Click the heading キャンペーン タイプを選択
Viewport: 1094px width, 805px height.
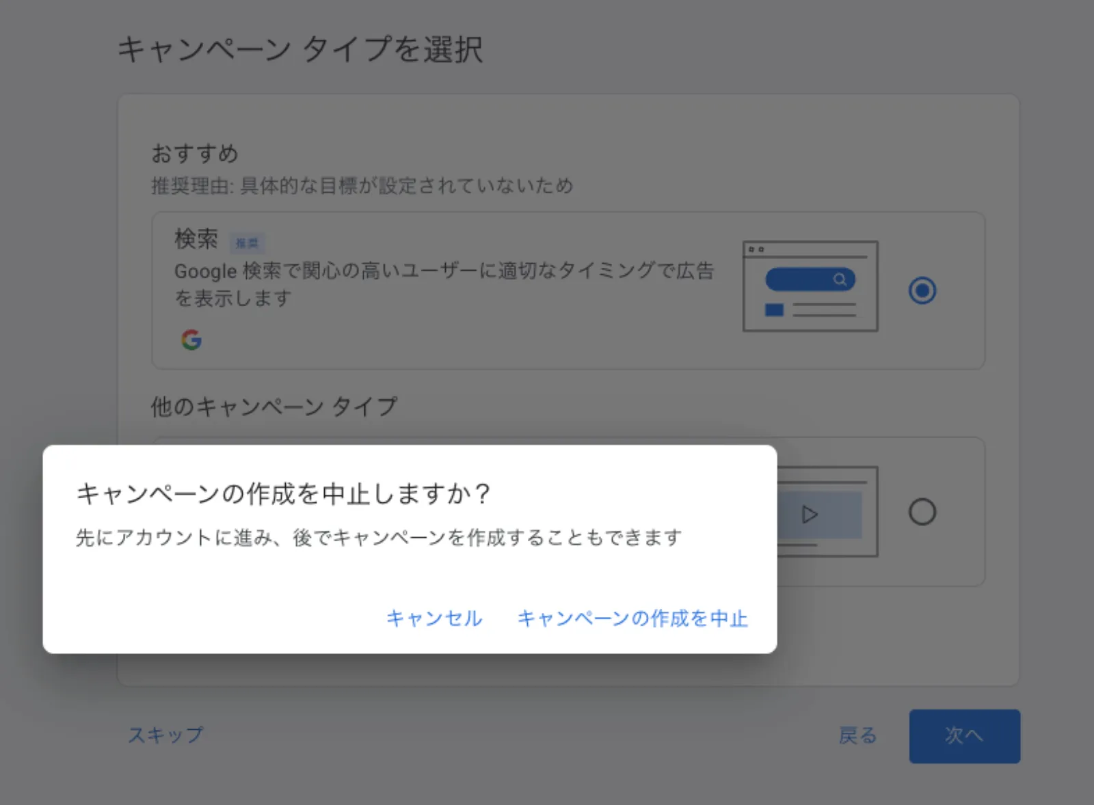click(300, 50)
